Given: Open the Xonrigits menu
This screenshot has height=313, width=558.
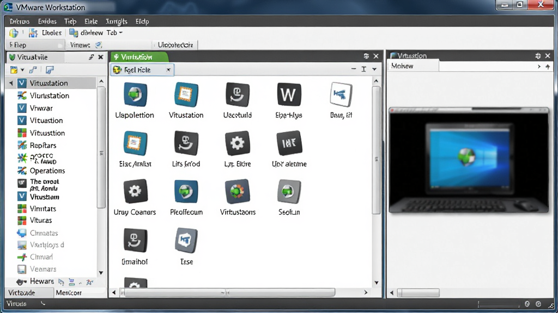Looking at the screenshot, I should point(117,22).
